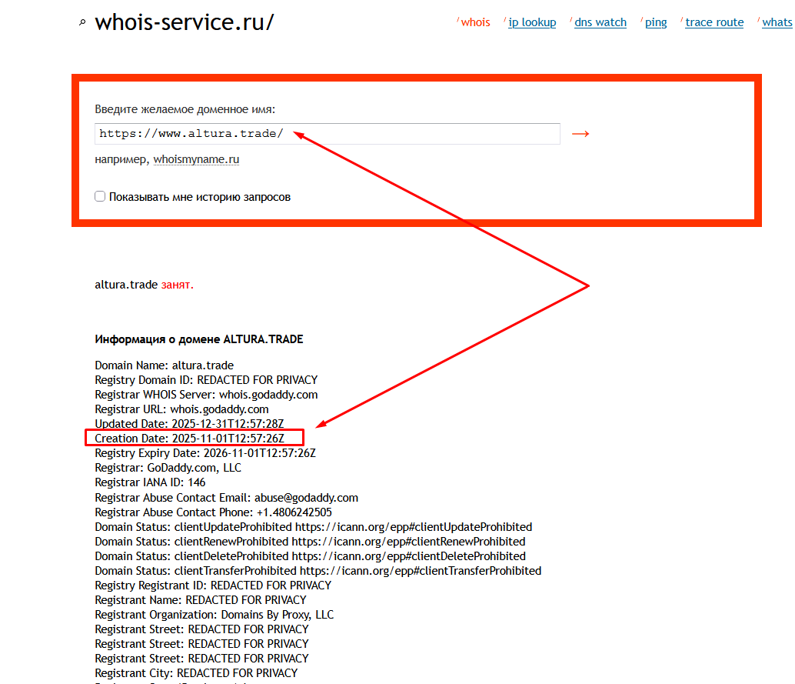Go to the dns watch tab

(600, 22)
